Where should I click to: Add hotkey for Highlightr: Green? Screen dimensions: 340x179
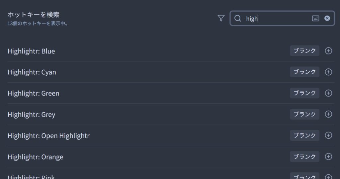tap(328, 93)
